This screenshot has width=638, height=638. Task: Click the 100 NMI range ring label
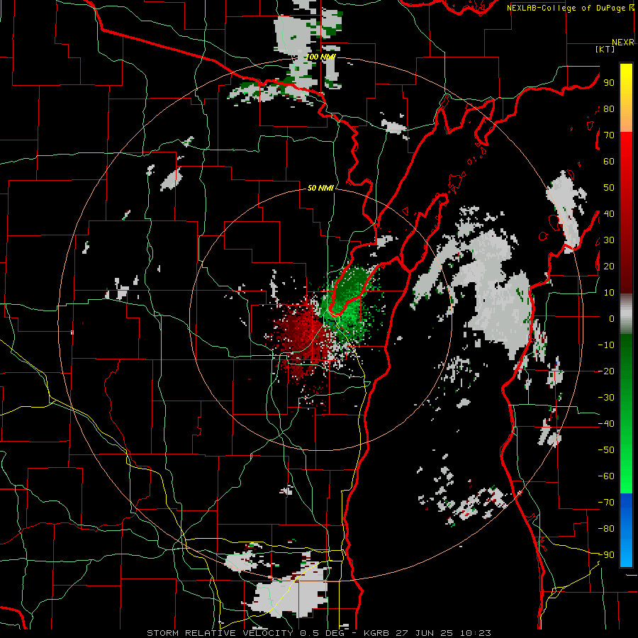coord(320,57)
